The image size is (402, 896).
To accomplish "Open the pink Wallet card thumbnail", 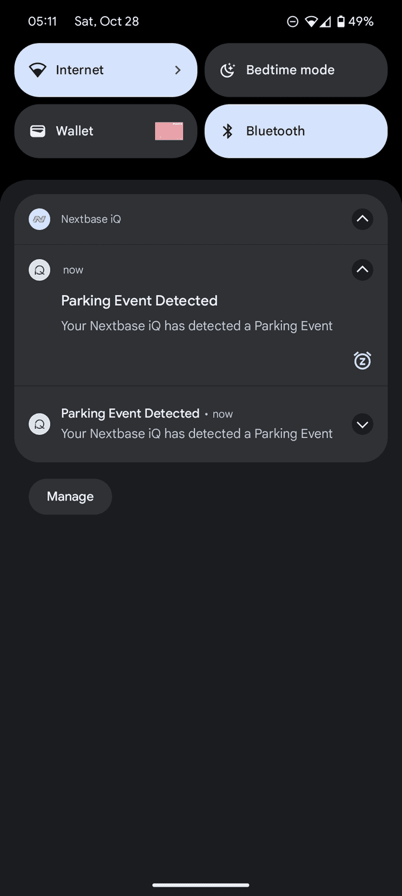I will [169, 131].
